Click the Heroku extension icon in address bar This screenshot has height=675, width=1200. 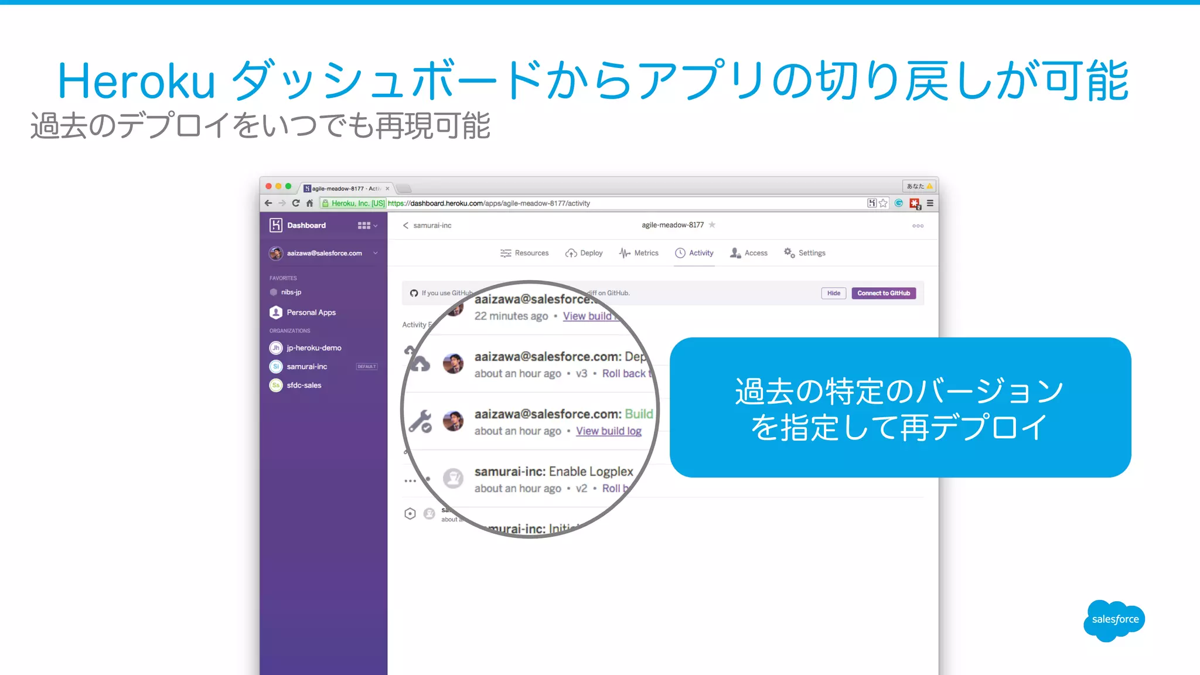pyautogui.click(x=872, y=203)
